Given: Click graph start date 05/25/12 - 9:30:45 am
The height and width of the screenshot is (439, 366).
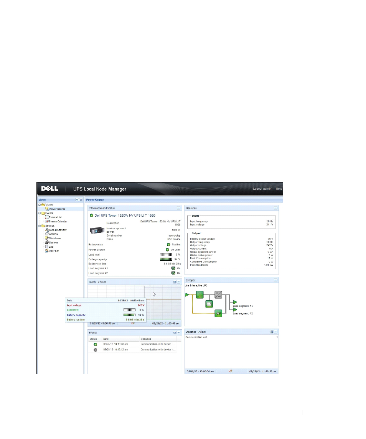Looking at the screenshot, I should click(102, 323).
